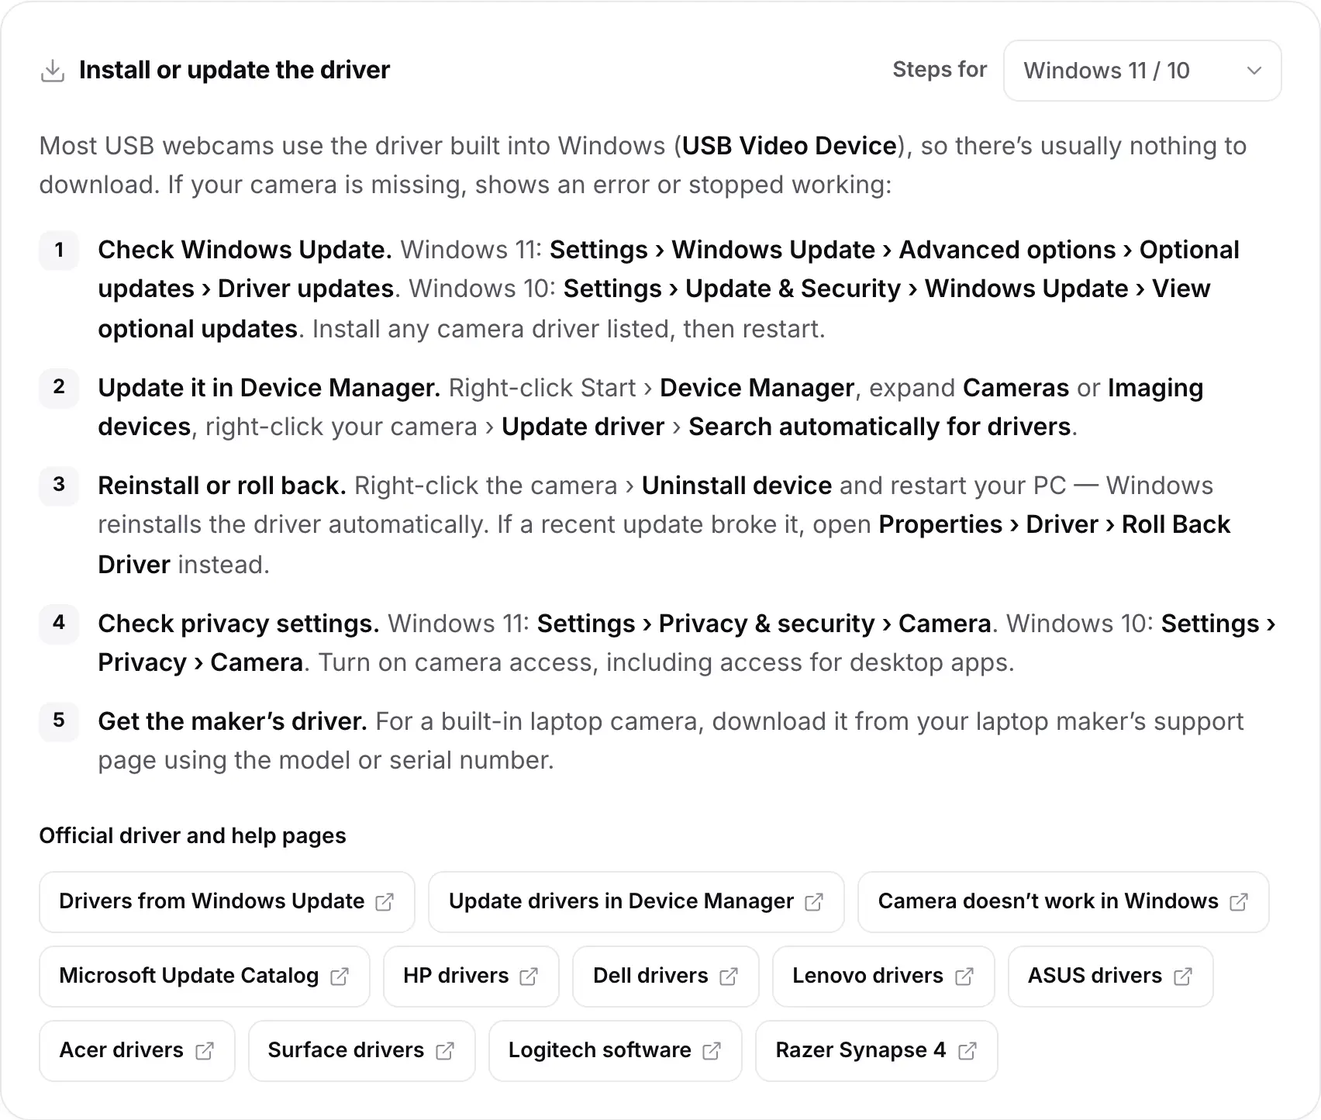The width and height of the screenshot is (1321, 1120).
Task: Click "Search automatically for drivers" in step 2
Action: click(880, 427)
